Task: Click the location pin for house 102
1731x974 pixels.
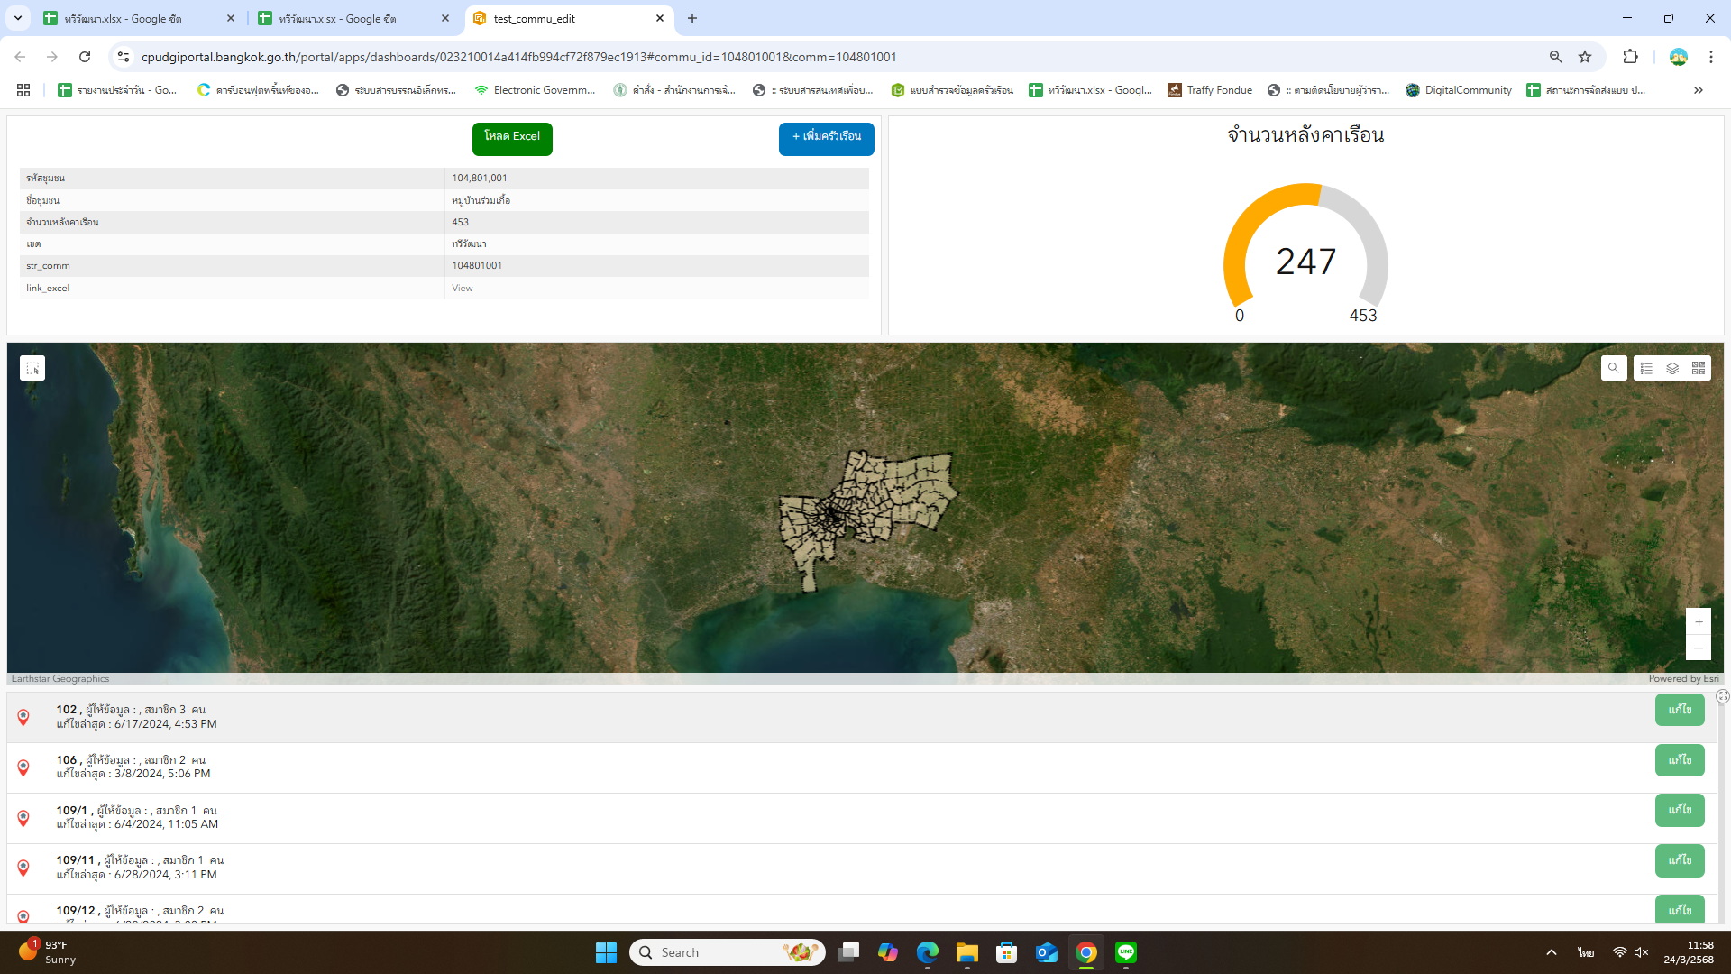Action: [x=23, y=717]
